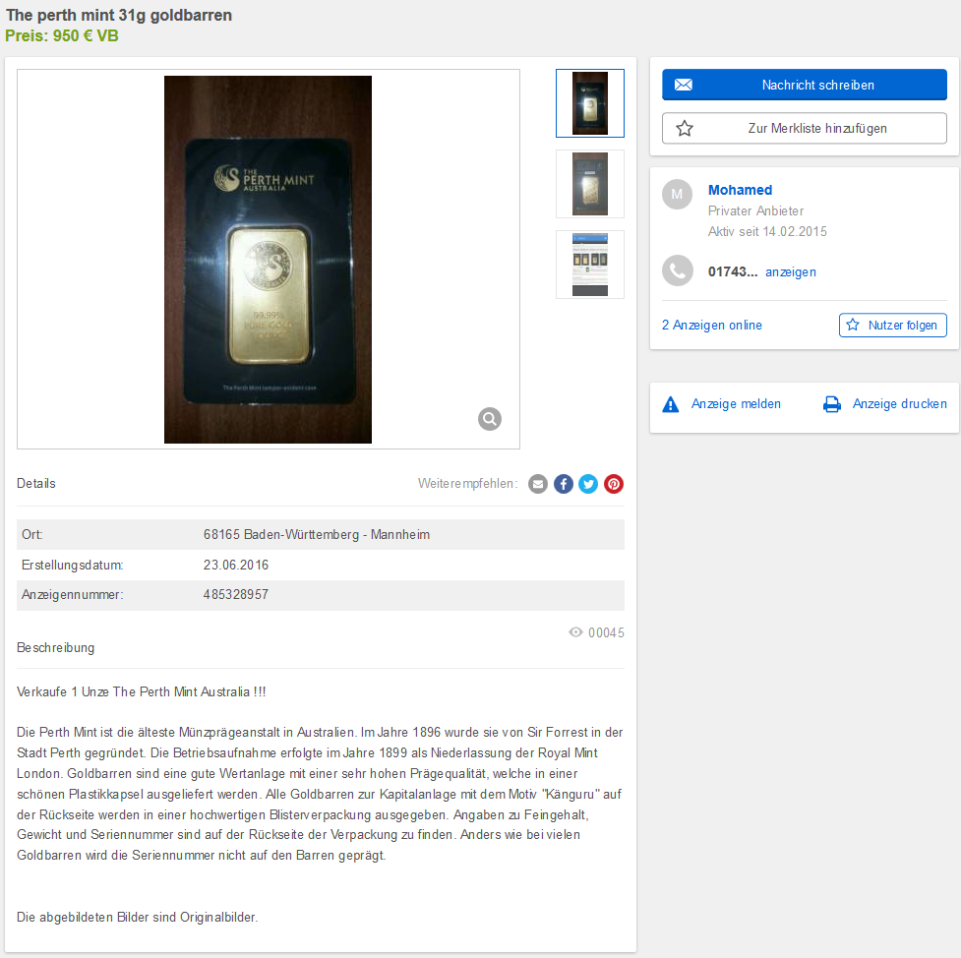Screen dimensions: 961x958
Task: Share listing on Facebook
Action: (x=564, y=484)
